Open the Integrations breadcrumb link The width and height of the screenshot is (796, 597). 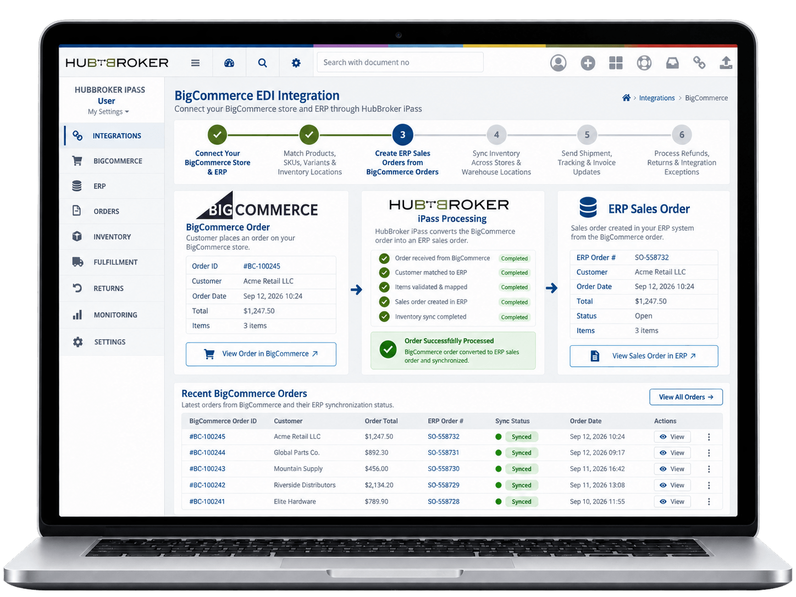coord(657,98)
